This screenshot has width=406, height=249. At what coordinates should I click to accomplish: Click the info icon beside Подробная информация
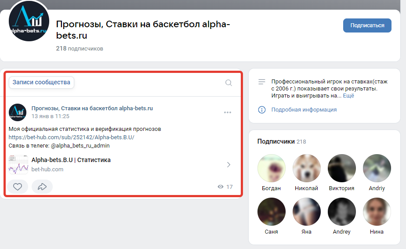tap(262, 110)
